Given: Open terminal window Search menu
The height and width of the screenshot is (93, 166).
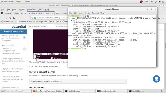Looking at the screenshot, I should [87, 13].
